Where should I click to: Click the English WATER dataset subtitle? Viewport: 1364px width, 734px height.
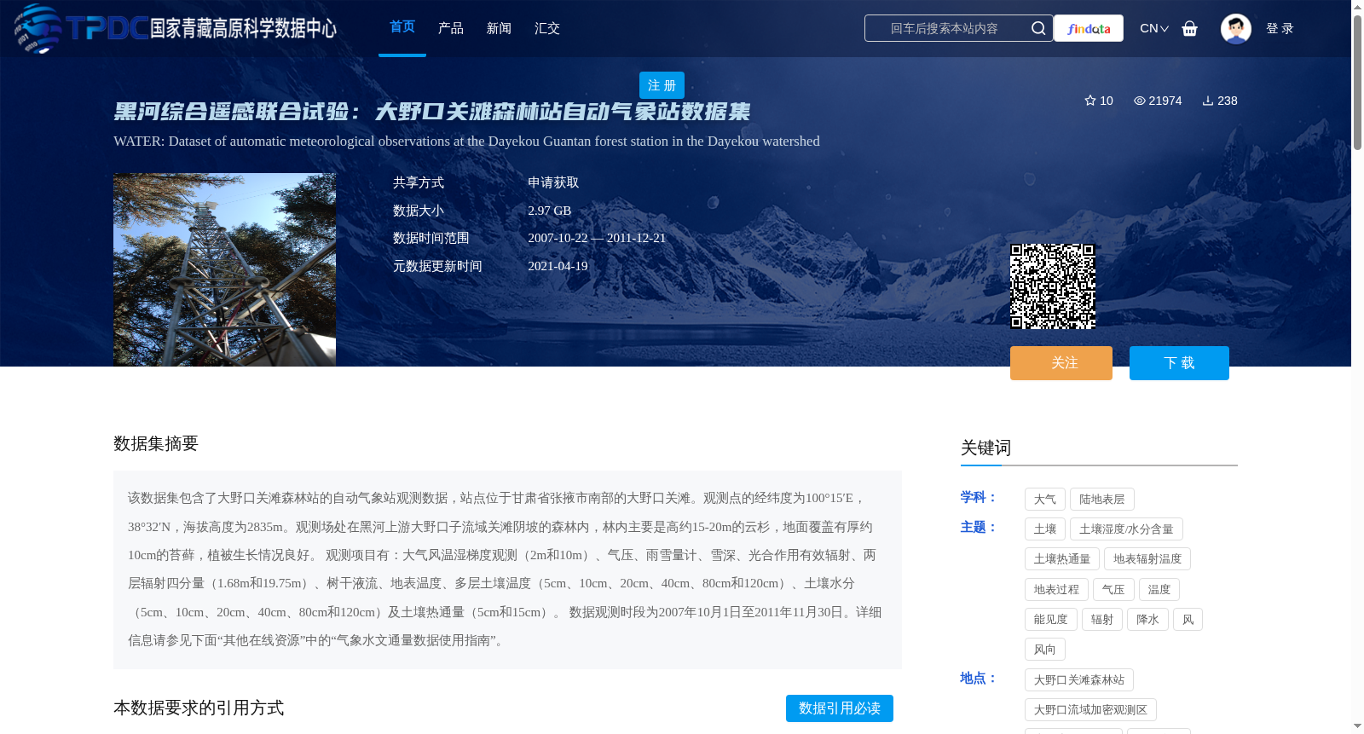tap(466, 142)
